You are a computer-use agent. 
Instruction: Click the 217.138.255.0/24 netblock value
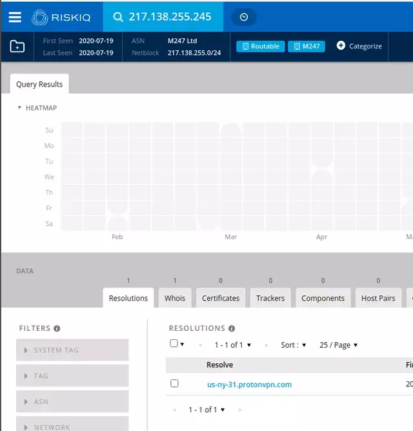click(194, 53)
